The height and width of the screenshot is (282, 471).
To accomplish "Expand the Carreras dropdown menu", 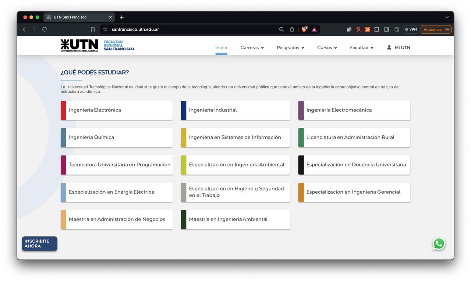I will click(x=252, y=47).
